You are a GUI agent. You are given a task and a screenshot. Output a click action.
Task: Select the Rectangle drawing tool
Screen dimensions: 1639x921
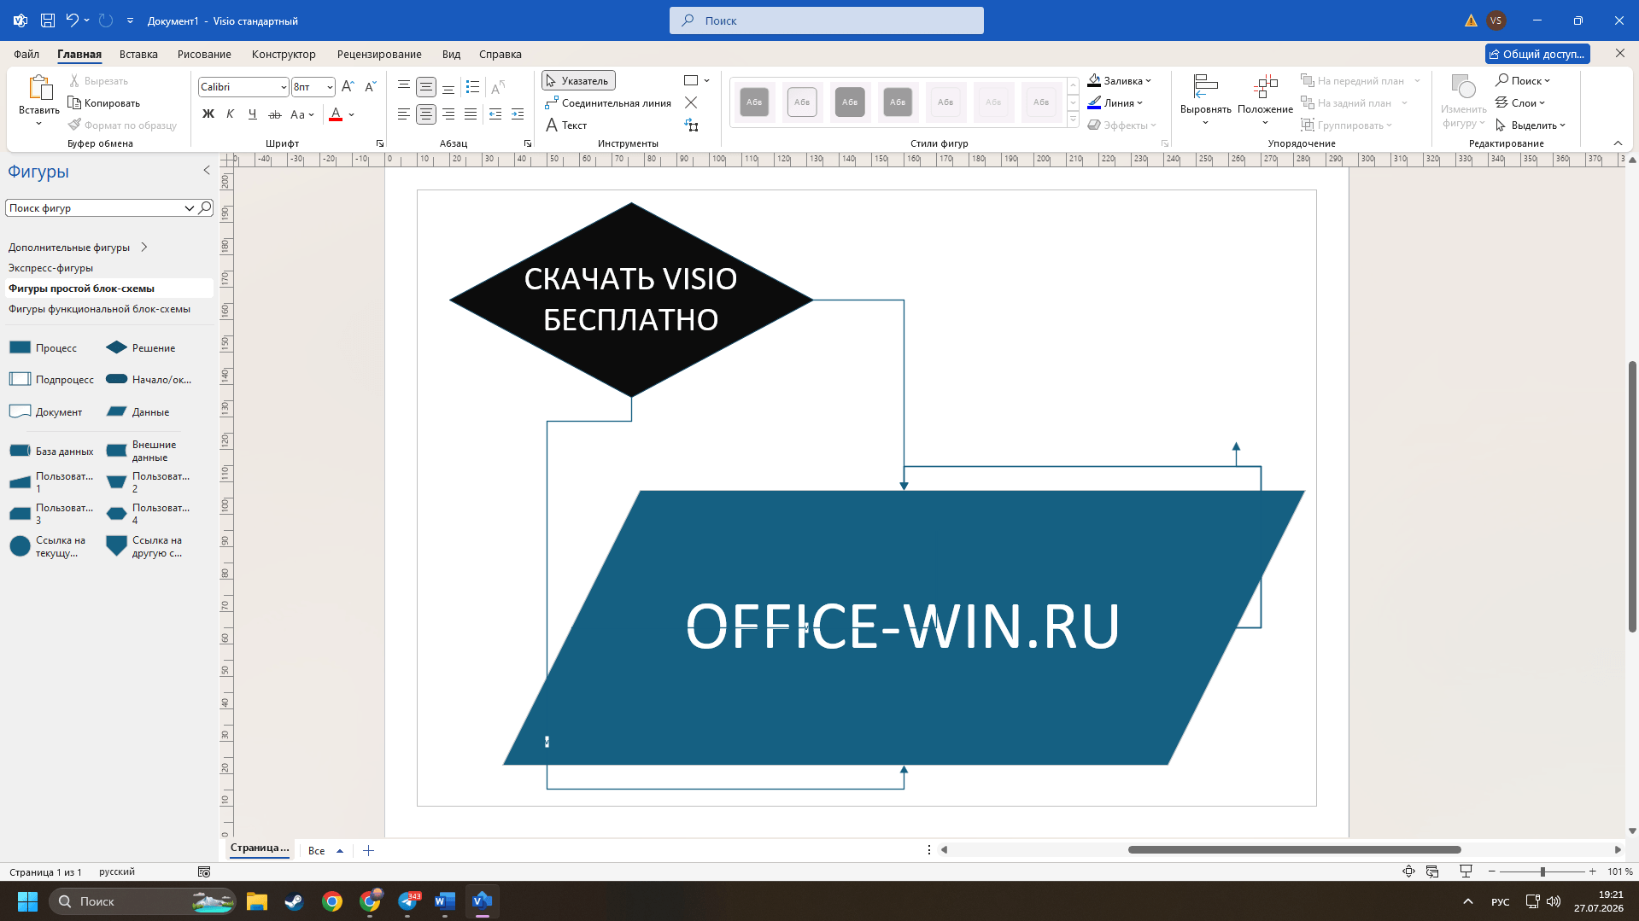[x=691, y=81]
